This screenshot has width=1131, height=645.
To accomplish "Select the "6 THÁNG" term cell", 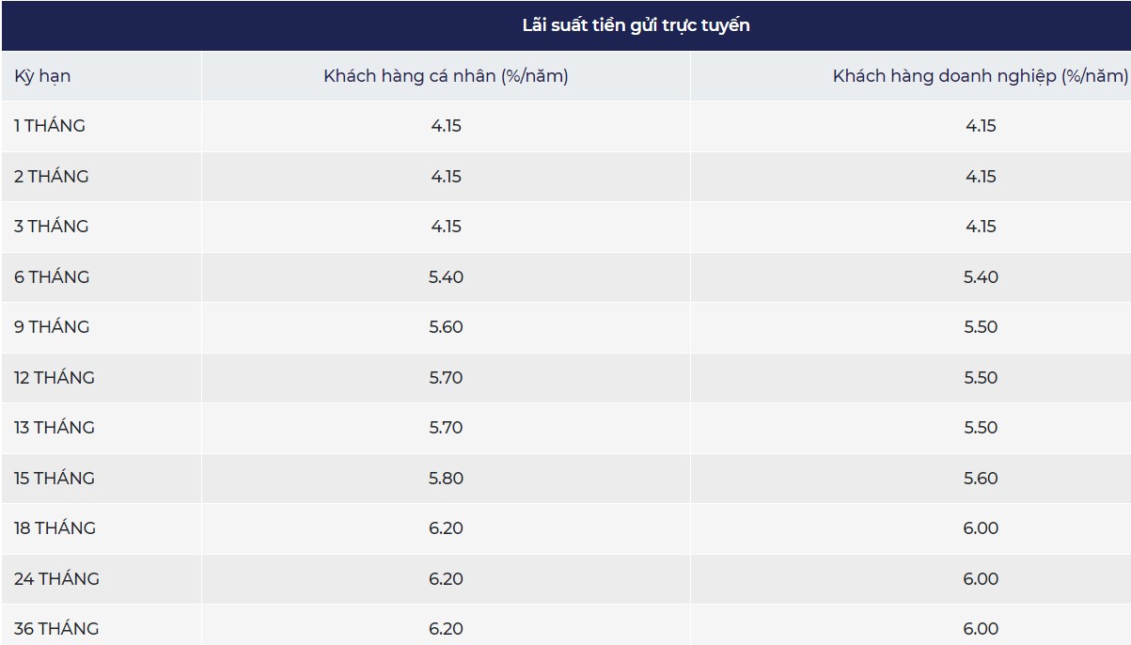I will click(52, 277).
